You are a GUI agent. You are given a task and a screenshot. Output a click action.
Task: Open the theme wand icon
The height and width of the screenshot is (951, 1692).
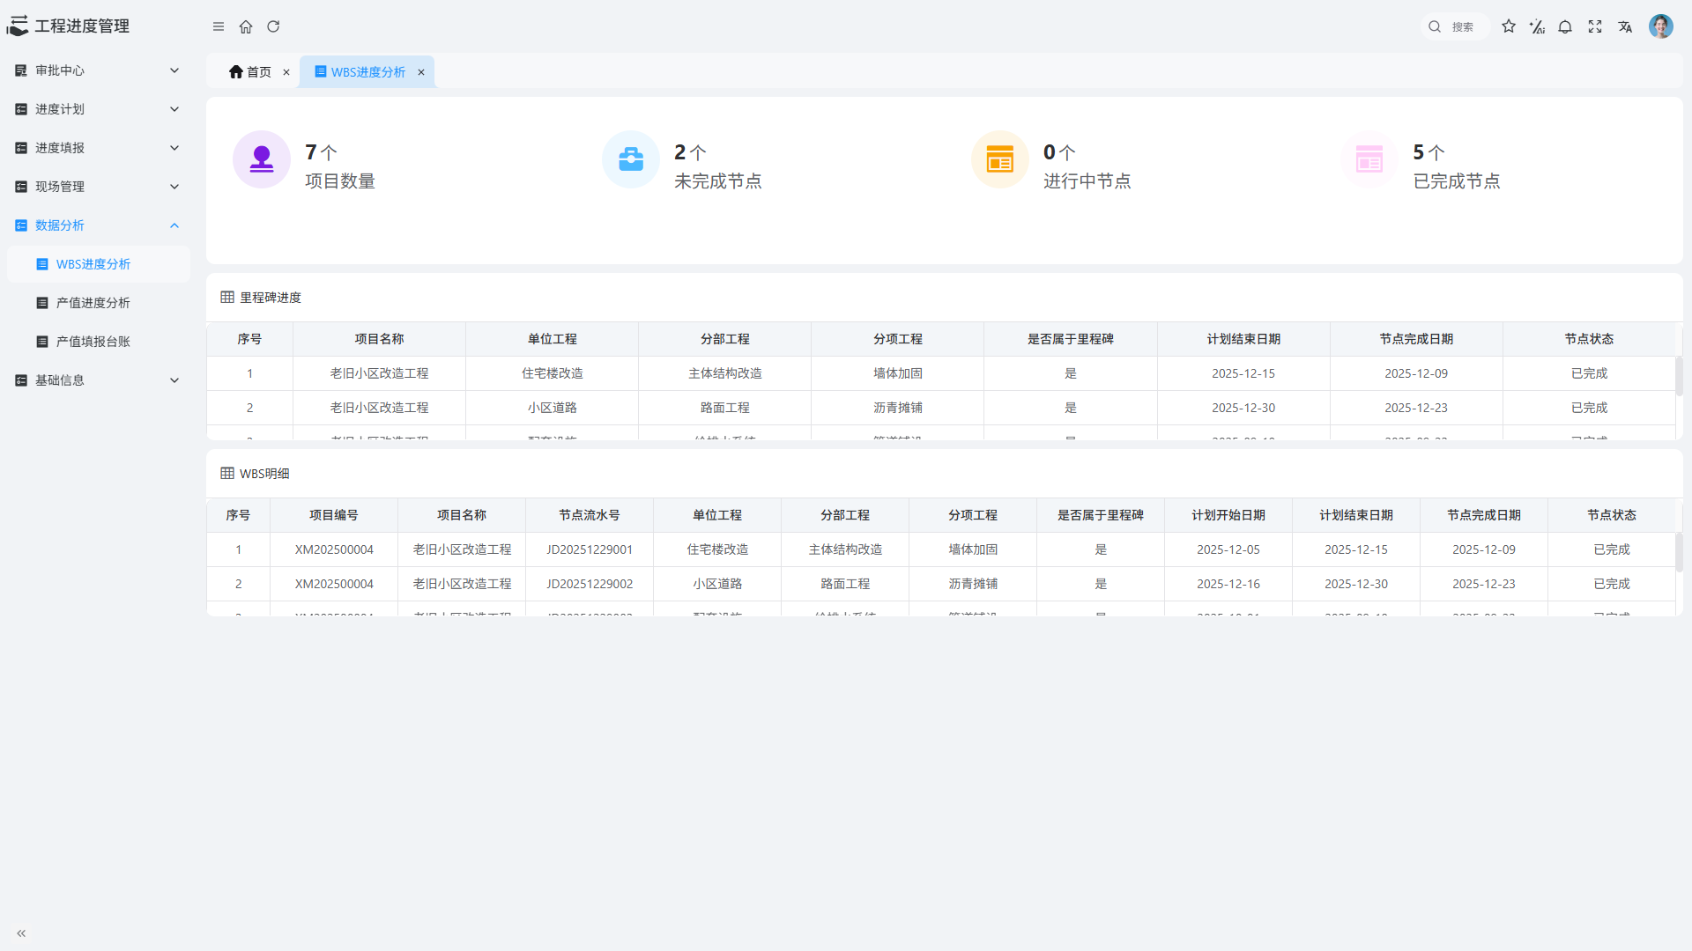pos(1537,26)
